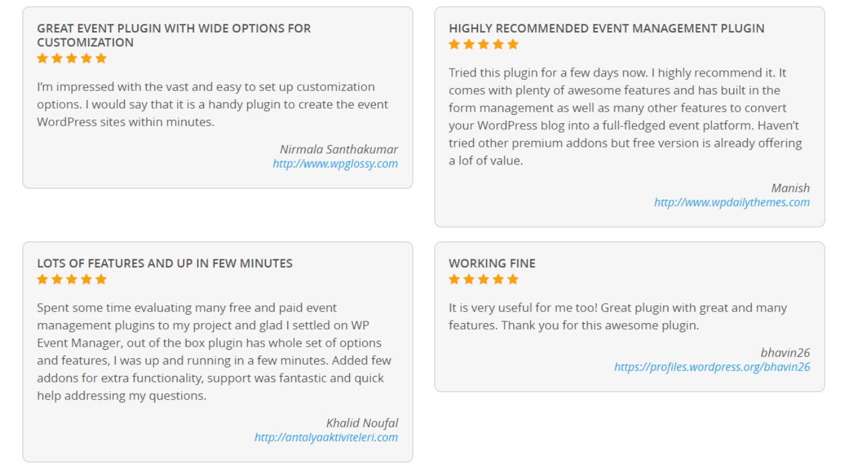849x467 pixels.
Task: Click reviewer name bhavin26
Action: point(785,353)
